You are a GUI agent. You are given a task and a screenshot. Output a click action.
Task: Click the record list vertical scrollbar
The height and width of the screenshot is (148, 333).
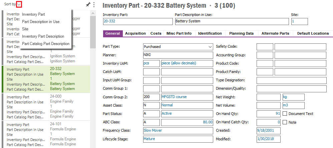point(93,27)
